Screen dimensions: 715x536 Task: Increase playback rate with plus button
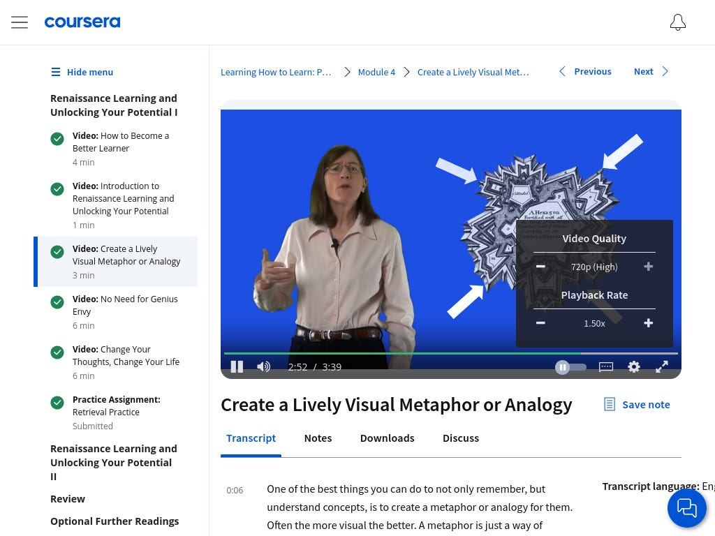[x=649, y=323]
